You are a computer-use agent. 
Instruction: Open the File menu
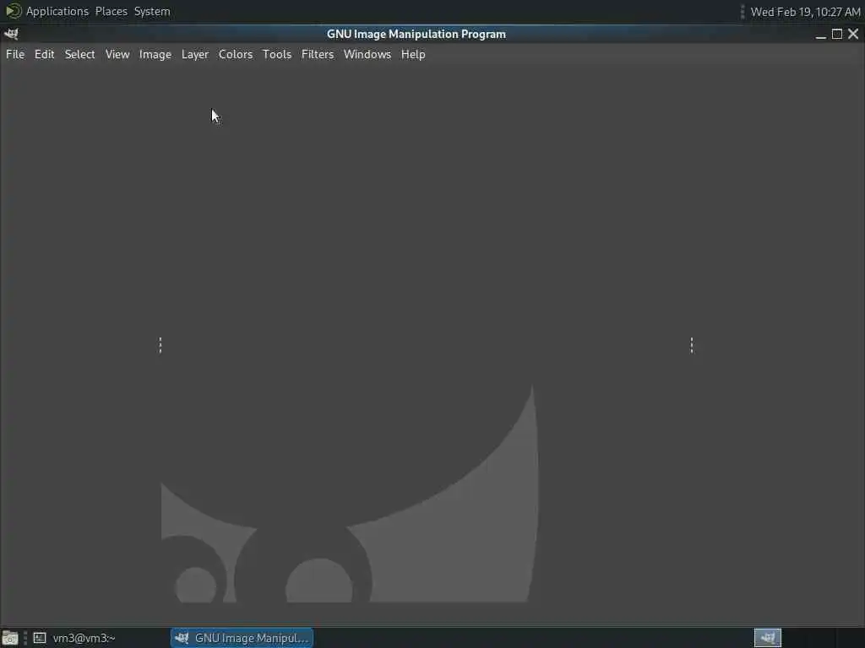click(15, 54)
